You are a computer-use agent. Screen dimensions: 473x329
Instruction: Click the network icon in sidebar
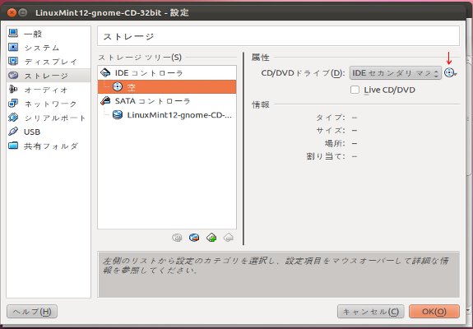pos(13,103)
